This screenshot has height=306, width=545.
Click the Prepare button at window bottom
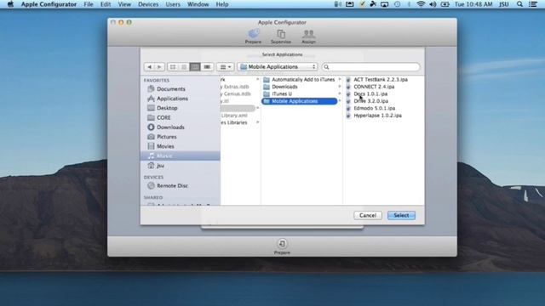[x=282, y=246]
